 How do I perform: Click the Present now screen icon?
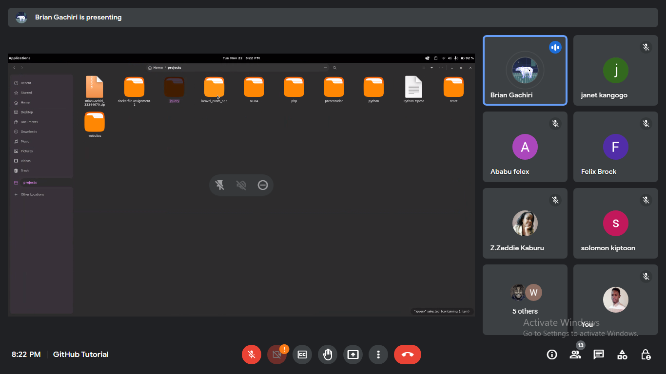[x=353, y=355]
